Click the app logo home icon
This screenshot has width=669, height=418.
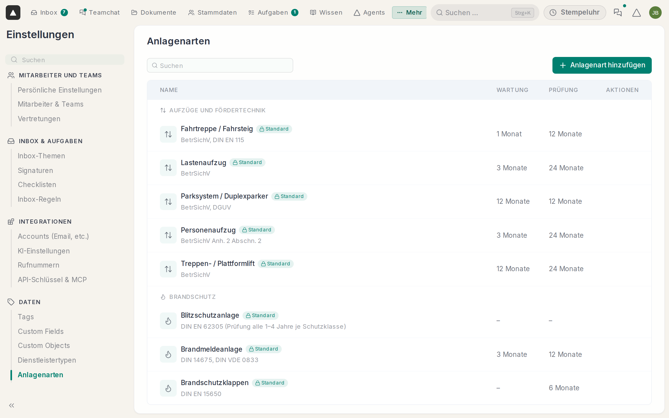coord(13,13)
